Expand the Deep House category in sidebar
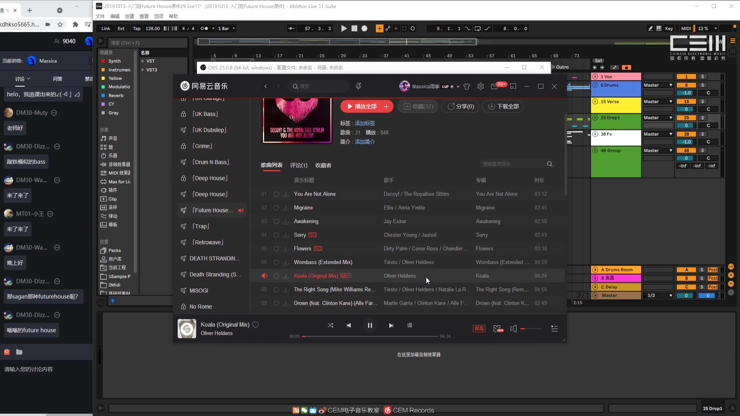The image size is (740, 416). pyautogui.click(x=210, y=178)
